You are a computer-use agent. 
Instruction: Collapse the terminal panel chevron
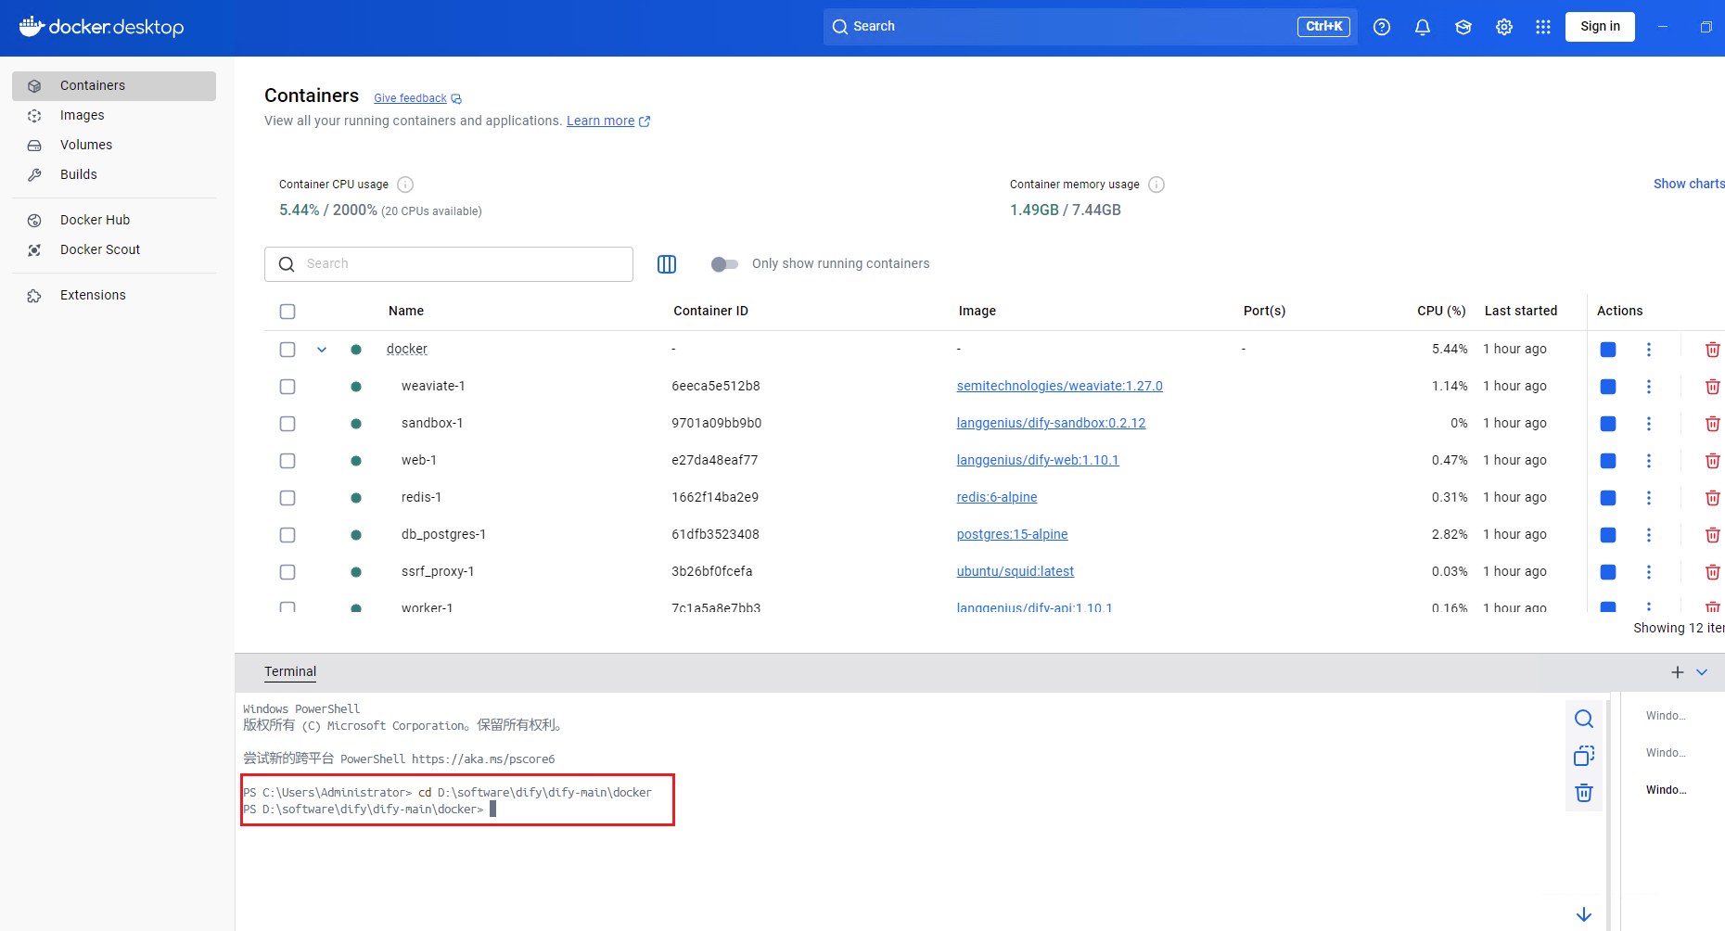click(1702, 672)
